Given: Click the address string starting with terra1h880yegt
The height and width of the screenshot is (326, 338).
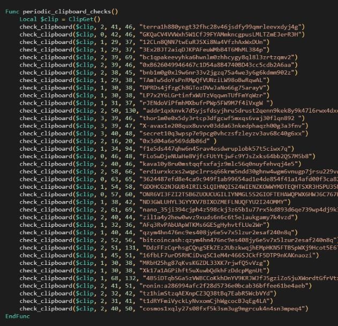Looking at the screenshot, I should [x=220, y=27].
